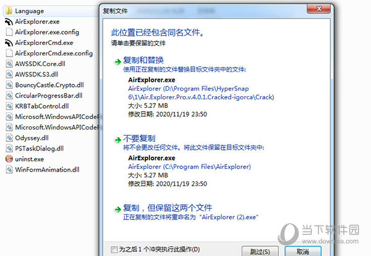
Task: Click the Odyssey.dll file icon
Action: 9,138
